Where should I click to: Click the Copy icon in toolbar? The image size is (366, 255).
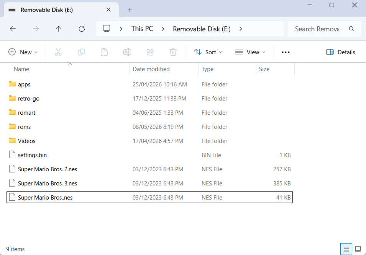coord(81,52)
